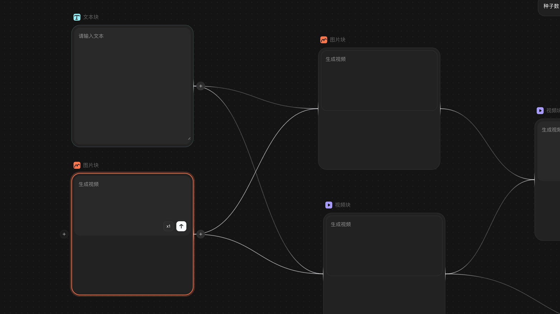Click the plus connector right of the text block
Screen dimensions: 560x314
(201, 86)
